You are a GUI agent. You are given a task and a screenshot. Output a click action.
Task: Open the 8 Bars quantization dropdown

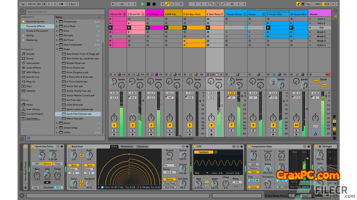(73, 4)
